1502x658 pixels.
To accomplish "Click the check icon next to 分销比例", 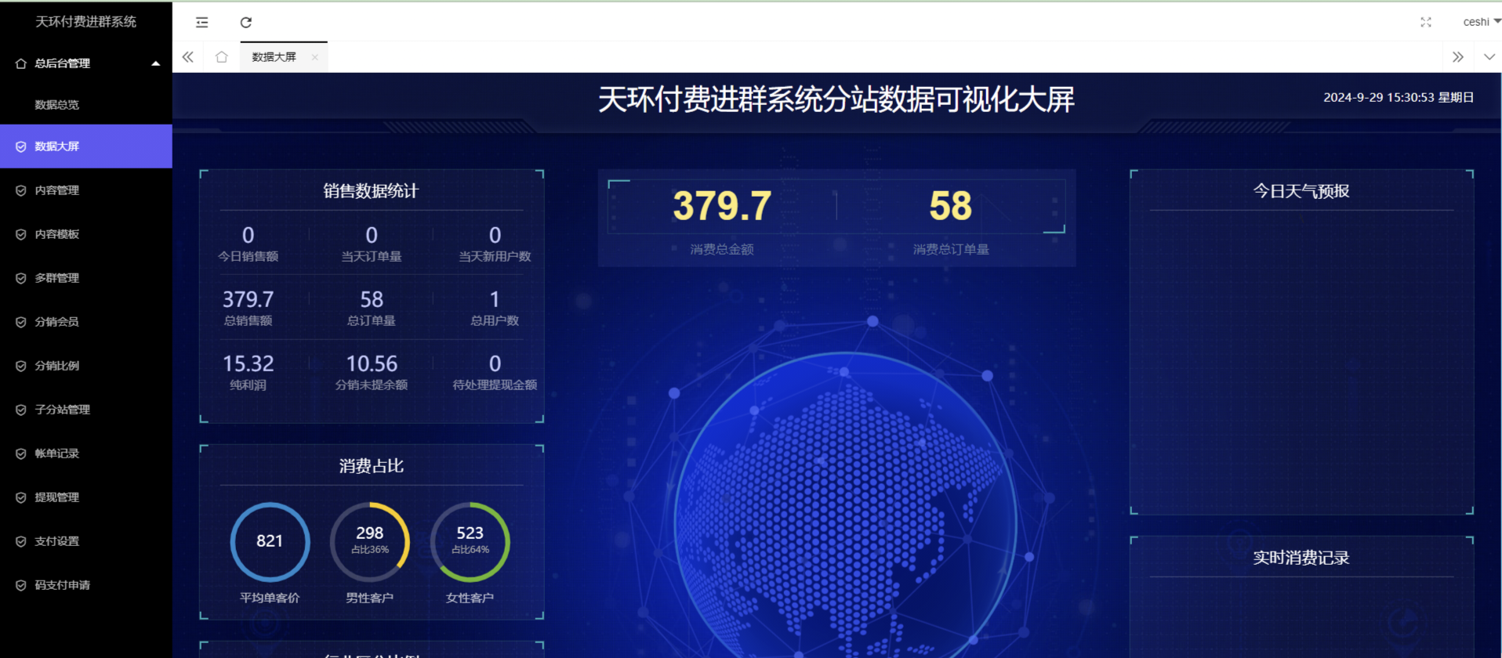I will (21, 366).
